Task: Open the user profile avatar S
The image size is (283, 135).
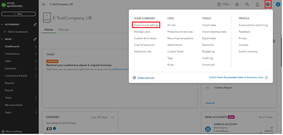Action: point(278,5)
